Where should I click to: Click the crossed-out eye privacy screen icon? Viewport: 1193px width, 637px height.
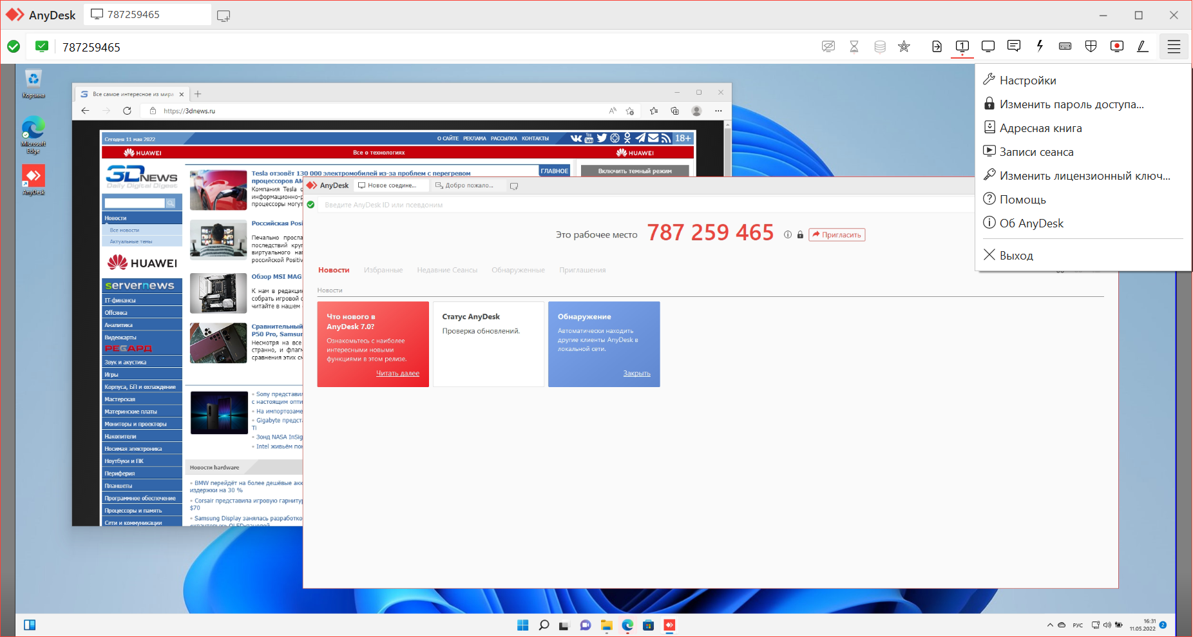tap(828, 46)
